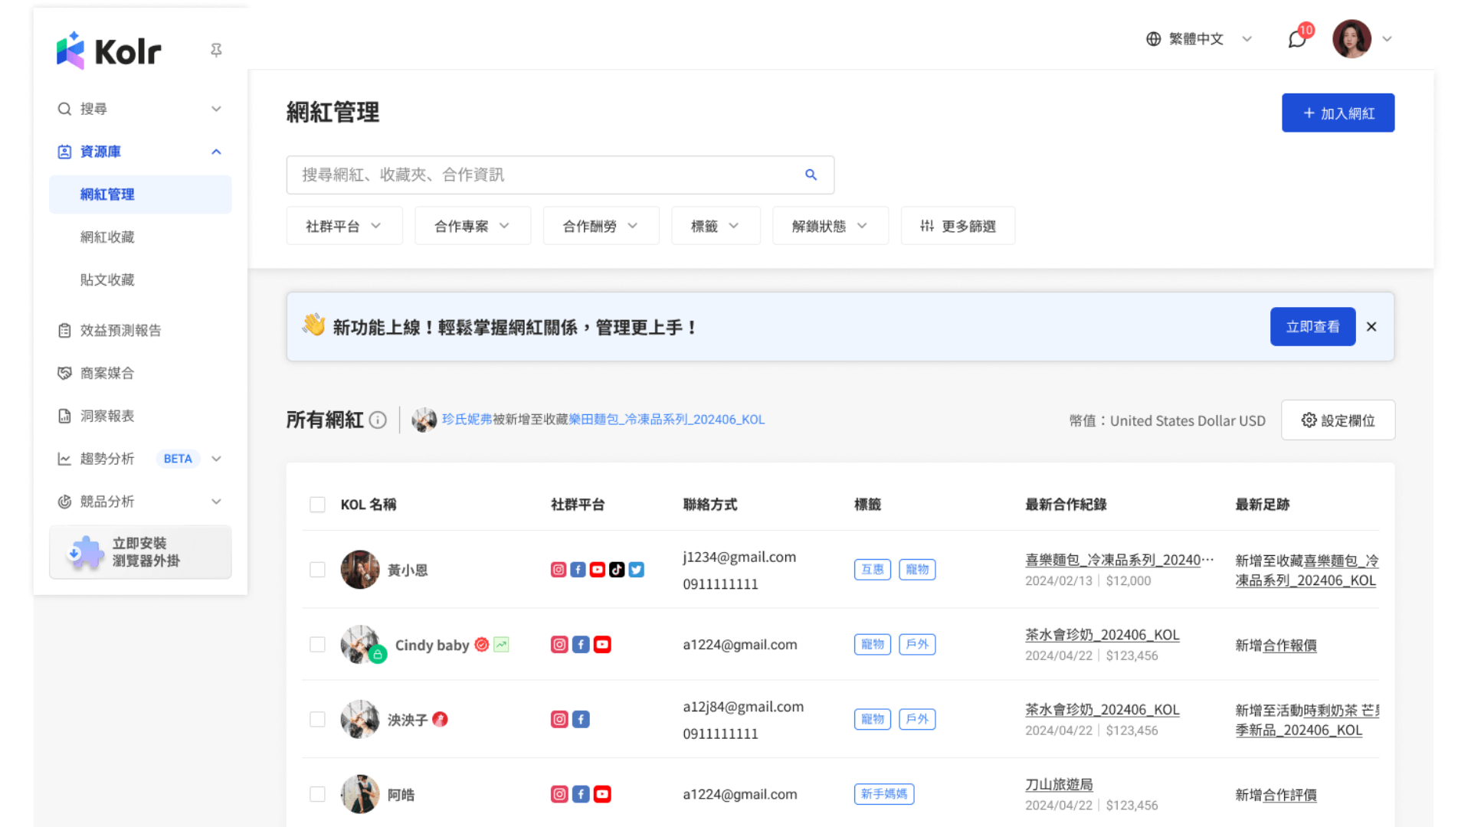Toggle the sidebar pin icon
1471x827 pixels.
coord(216,50)
